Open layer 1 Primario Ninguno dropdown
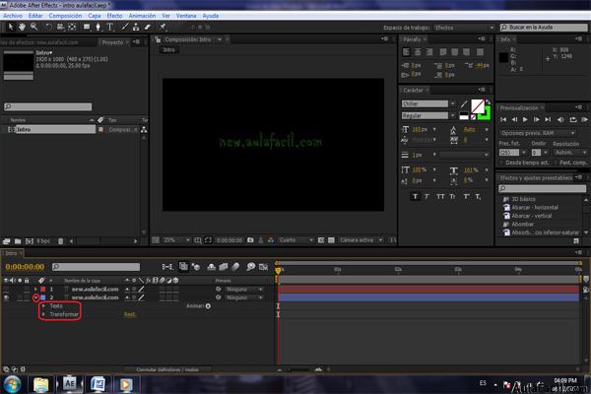591x394 pixels. (244, 290)
